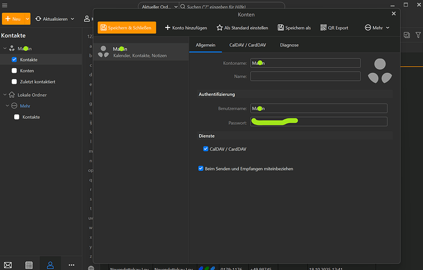Open the Aktualisieren dropdown arrow
This screenshot has height=270, width=423.
pyautogui.click(x=73, y=19)
